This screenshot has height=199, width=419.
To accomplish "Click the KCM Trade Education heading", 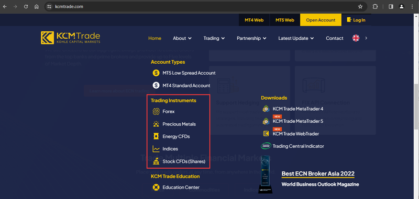I will (x=175, y=177).
